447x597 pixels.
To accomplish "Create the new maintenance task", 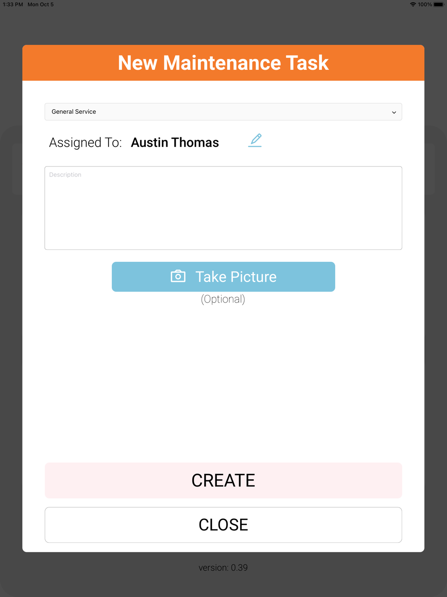I will point(223,480).
